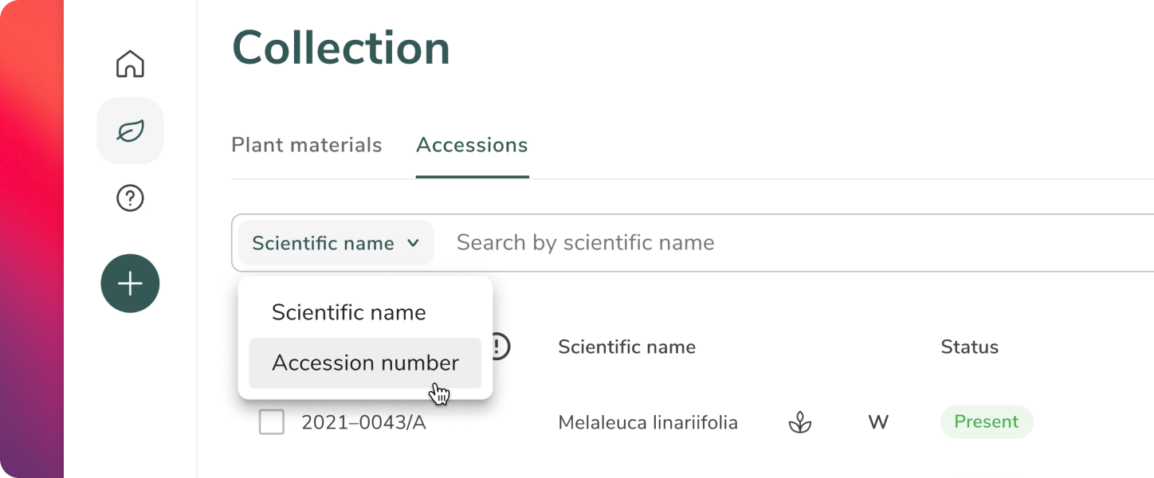Go to the Home icon in sidebar
The image size is (1154, 478).
[x=130, y=64]
